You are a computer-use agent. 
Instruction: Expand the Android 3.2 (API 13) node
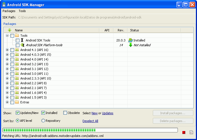pos(7,64)
